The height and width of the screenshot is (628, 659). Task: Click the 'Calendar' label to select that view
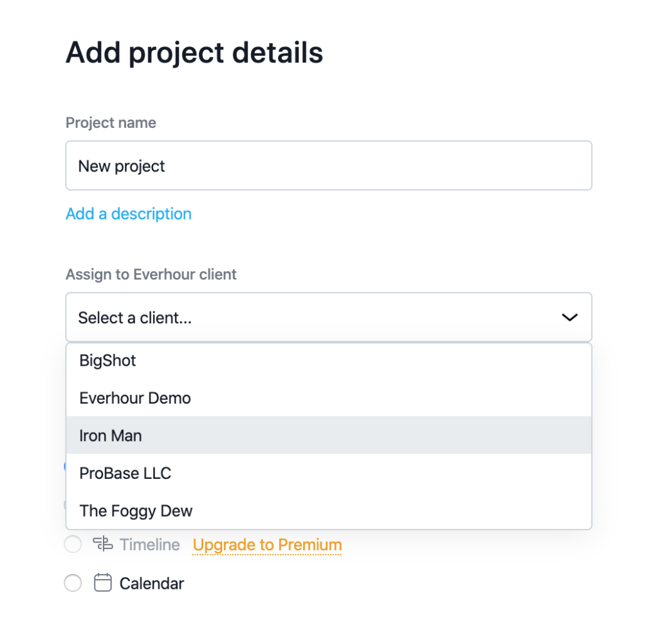151,582
